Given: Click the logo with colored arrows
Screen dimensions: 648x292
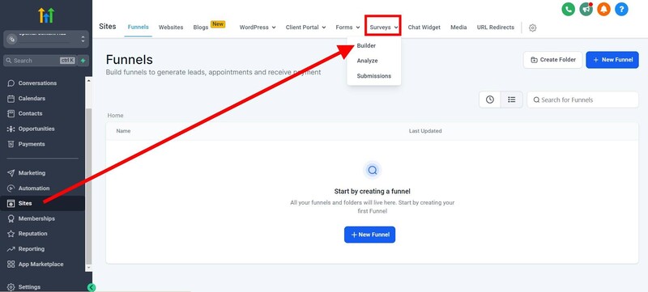Looking at the screenshot, I should (46, 15).
